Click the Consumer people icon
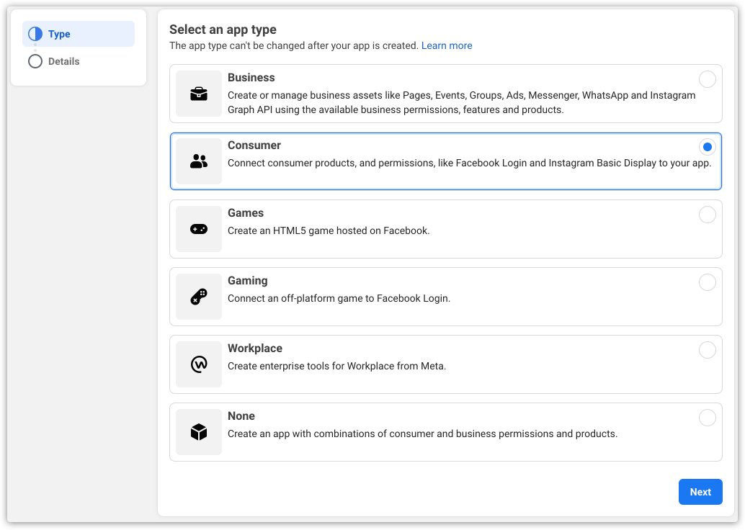 tap(199, 161)
